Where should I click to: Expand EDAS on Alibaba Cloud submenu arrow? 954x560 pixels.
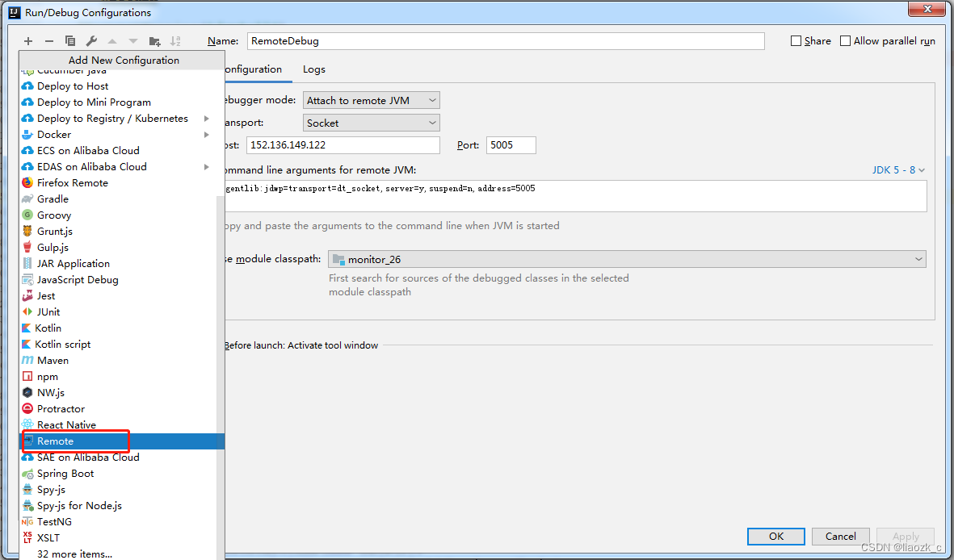207,166
